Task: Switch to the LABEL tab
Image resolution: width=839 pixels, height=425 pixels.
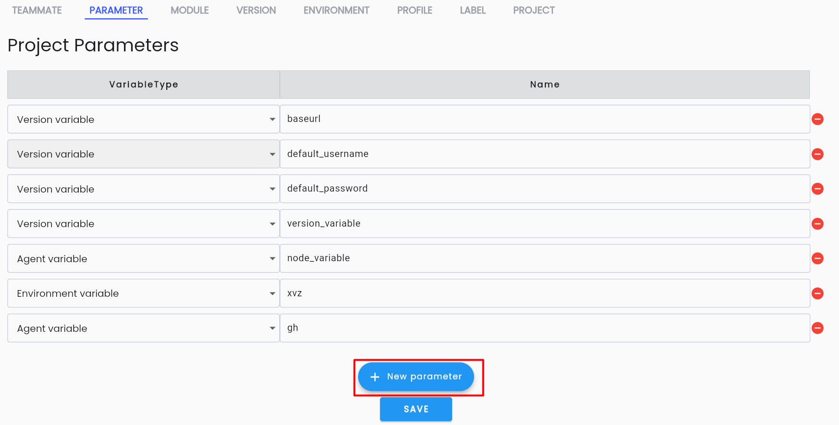Action: (x=473, y=10)
